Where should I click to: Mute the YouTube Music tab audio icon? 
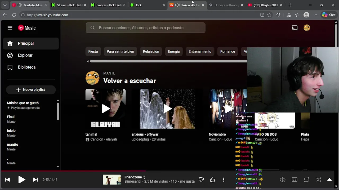coord(20,5)
